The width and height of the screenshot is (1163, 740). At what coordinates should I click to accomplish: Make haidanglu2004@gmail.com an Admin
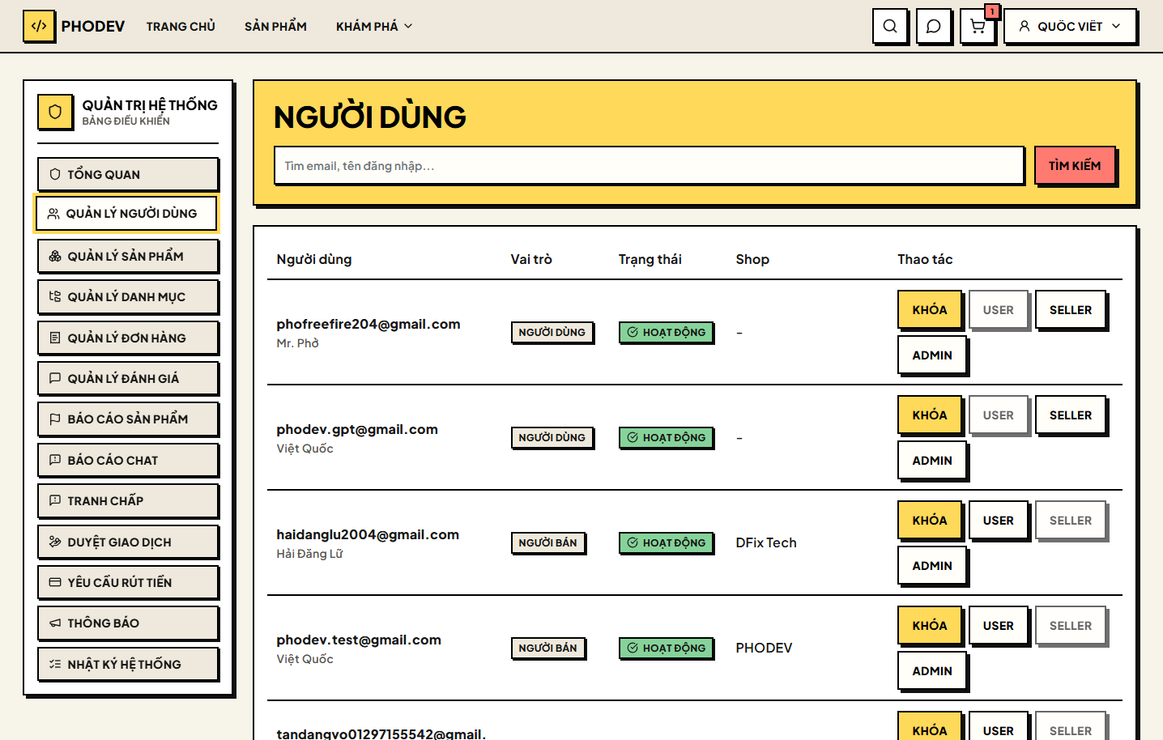pos(932,565)
